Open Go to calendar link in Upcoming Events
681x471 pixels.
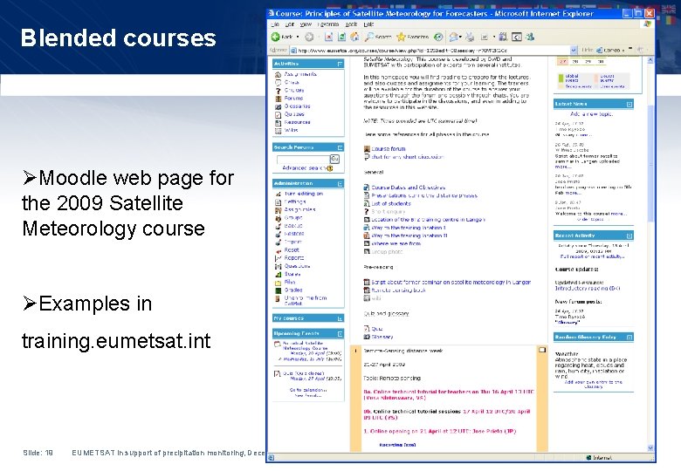click(x=308, y=390)
